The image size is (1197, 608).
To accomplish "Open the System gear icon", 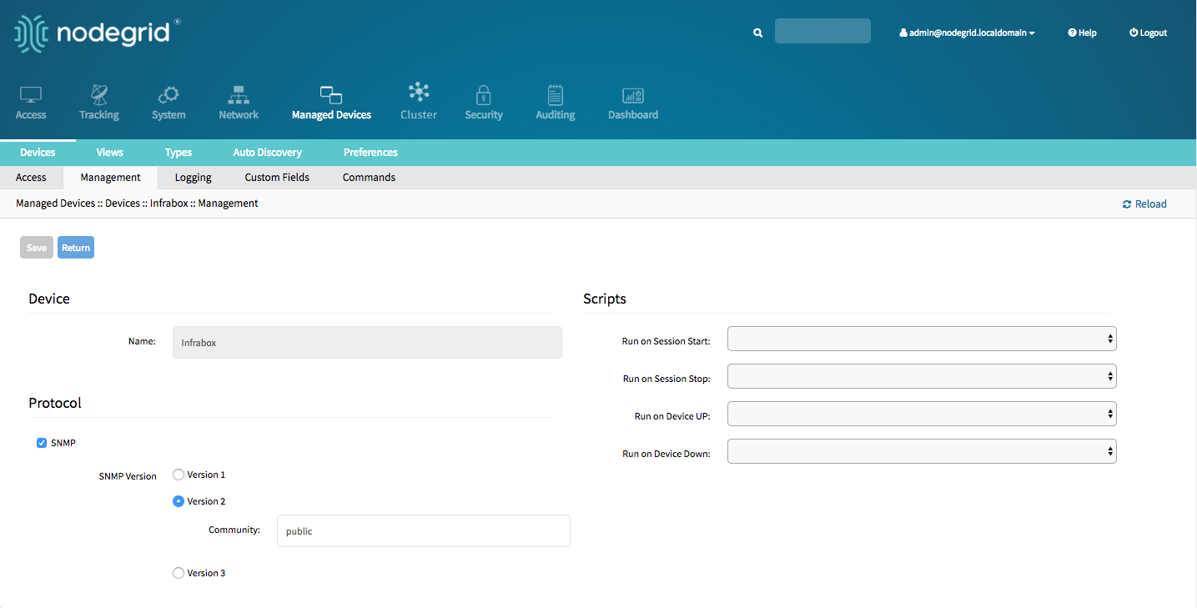I will [168, 94].
